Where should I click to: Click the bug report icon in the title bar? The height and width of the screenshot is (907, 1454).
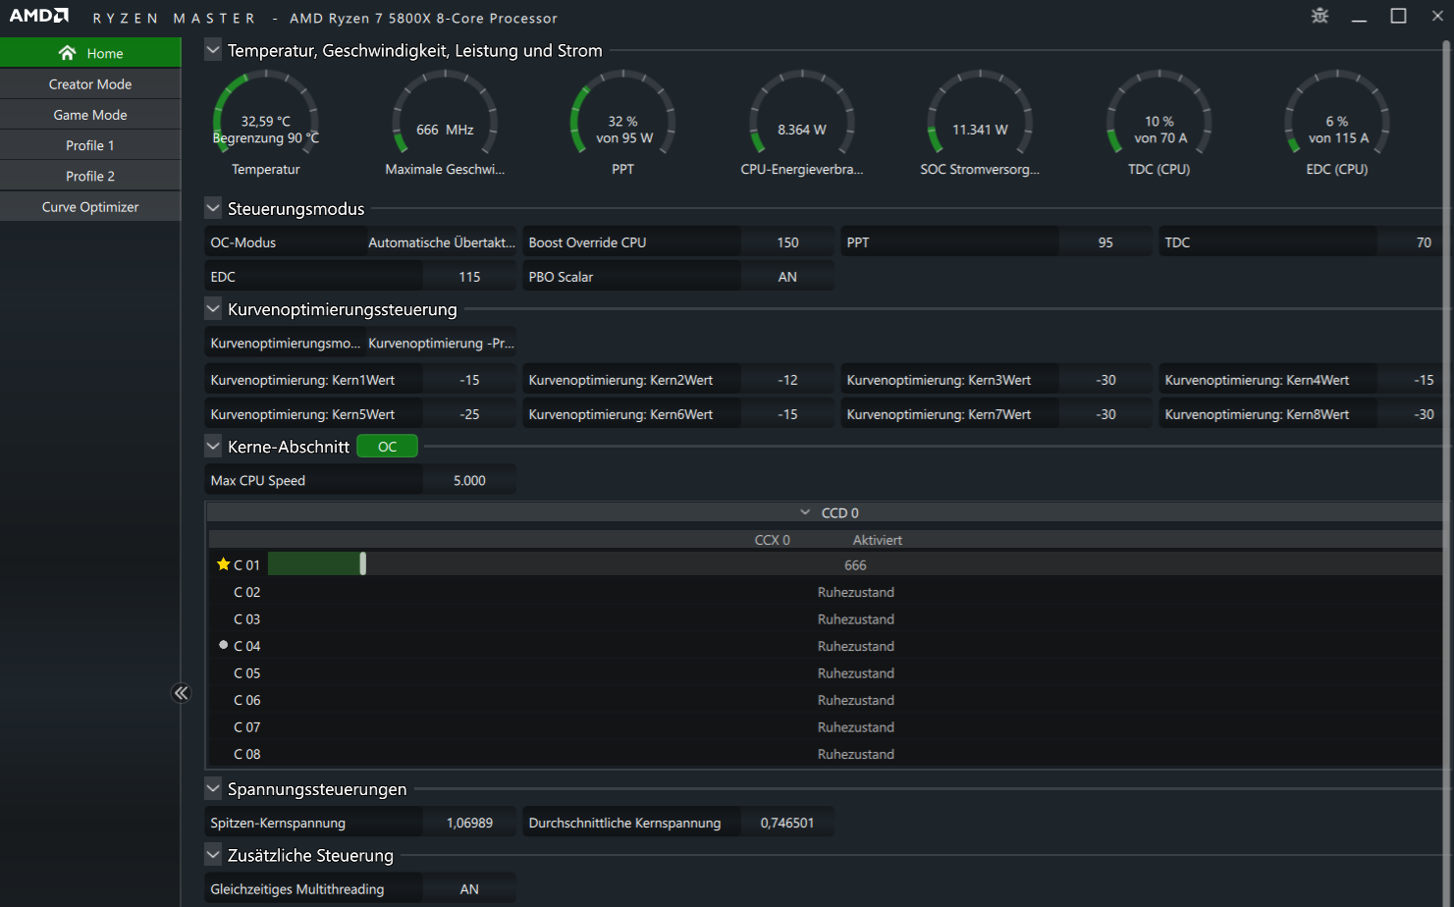pos(1319,16)
